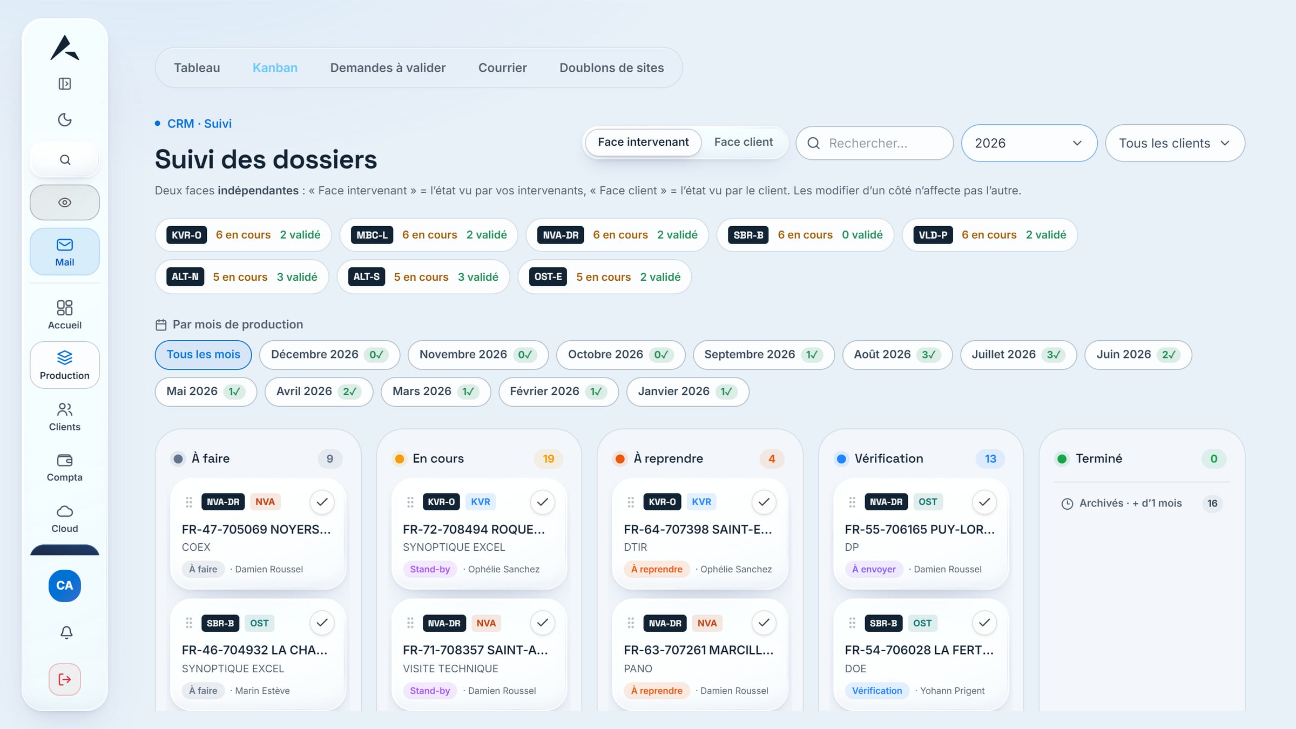Check the FR-55-706165 PUY-LOR card checkmark
Screen dimensions: 1296x729
pos(984,502)
